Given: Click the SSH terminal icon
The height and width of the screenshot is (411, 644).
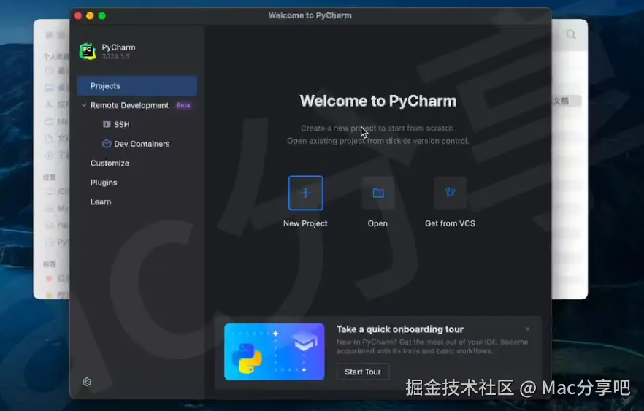Looking at the screenshot, I should click(107, 124).
